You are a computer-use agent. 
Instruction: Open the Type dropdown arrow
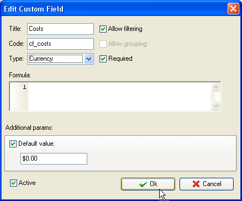click(x=89, y=59)
